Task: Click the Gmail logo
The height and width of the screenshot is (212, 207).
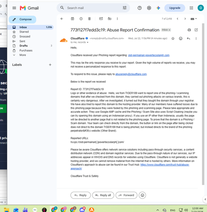Action: tap(29, 8)
